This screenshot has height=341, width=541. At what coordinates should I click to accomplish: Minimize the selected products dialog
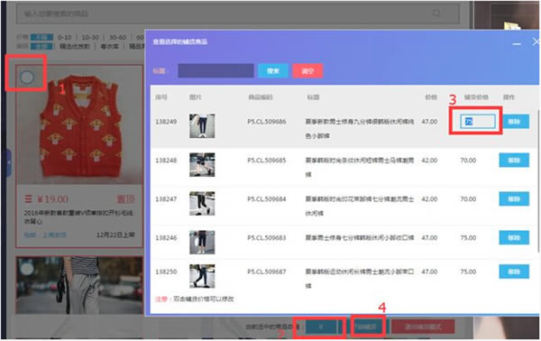[516, 43]
